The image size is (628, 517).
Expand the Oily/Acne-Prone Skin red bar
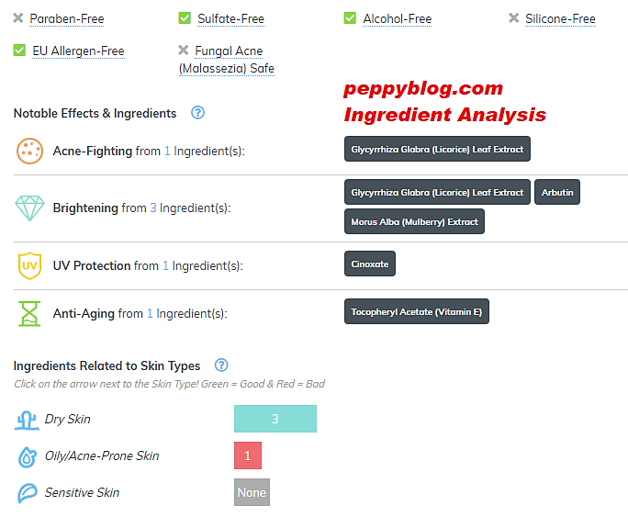pyautogui.click(x=248, y=455)
